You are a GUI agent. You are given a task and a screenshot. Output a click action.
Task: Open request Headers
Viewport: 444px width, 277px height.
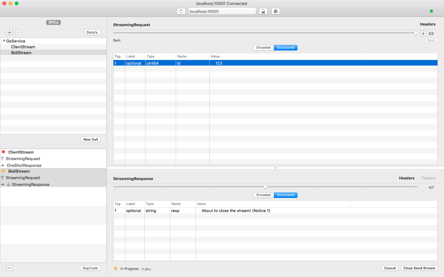428,24
